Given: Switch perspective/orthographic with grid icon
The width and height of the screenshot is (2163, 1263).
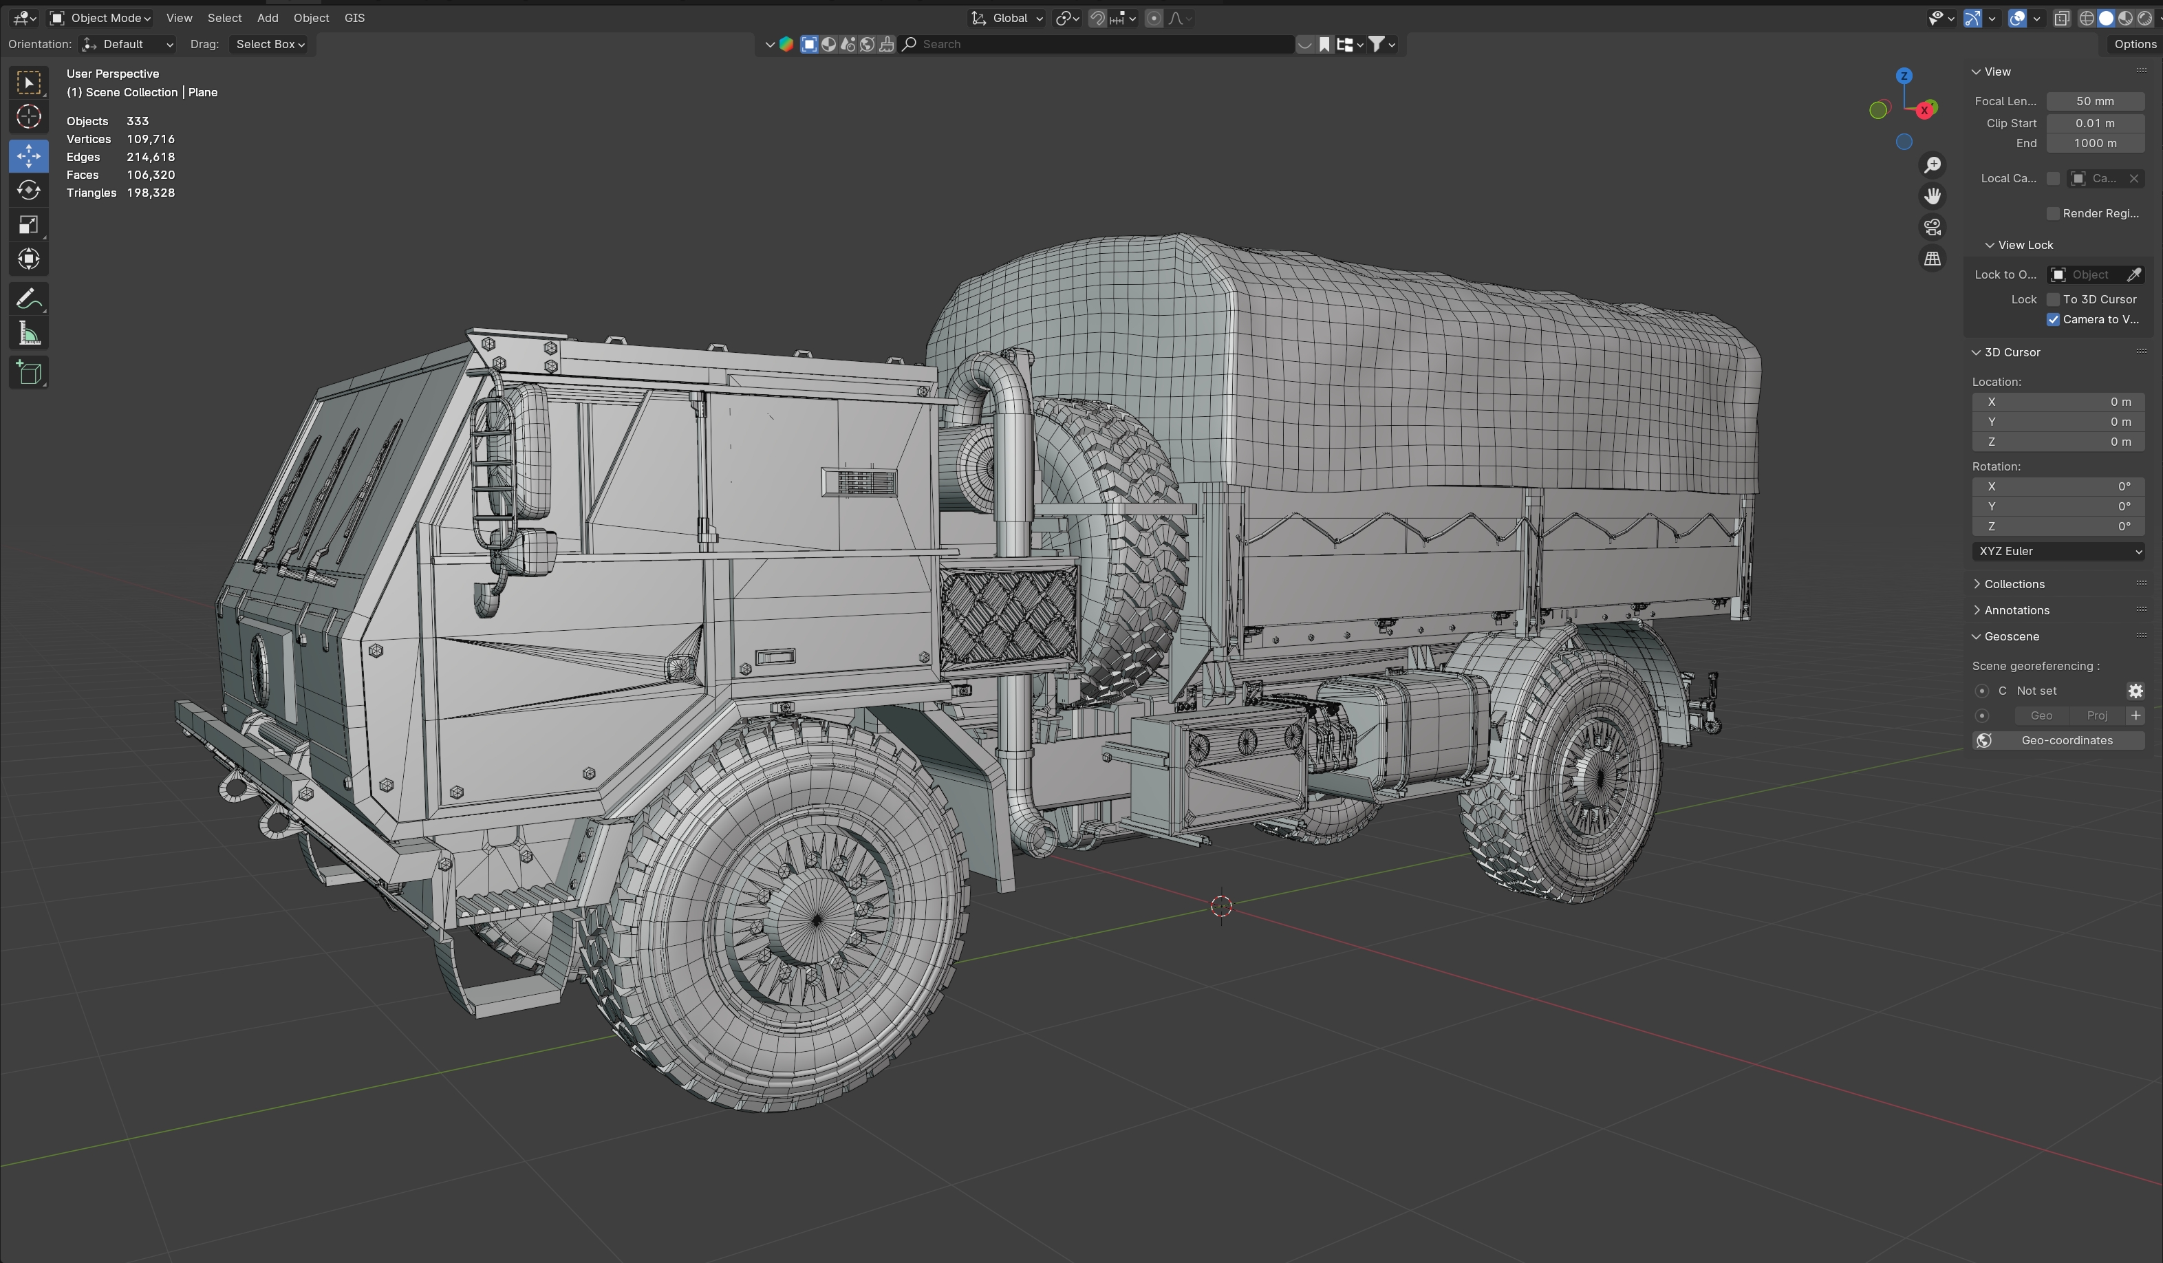Looking at the screenshot, I should pos(1932,258).
